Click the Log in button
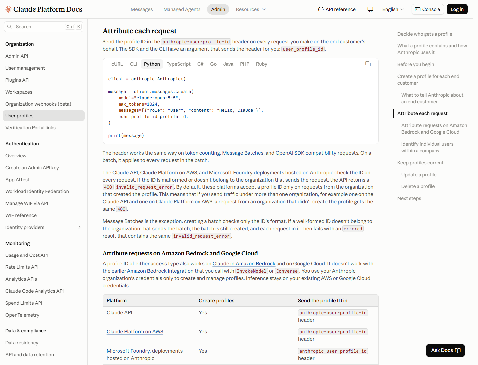The height and width of the screenshot is (365, 478). click(x=457, y=9)
